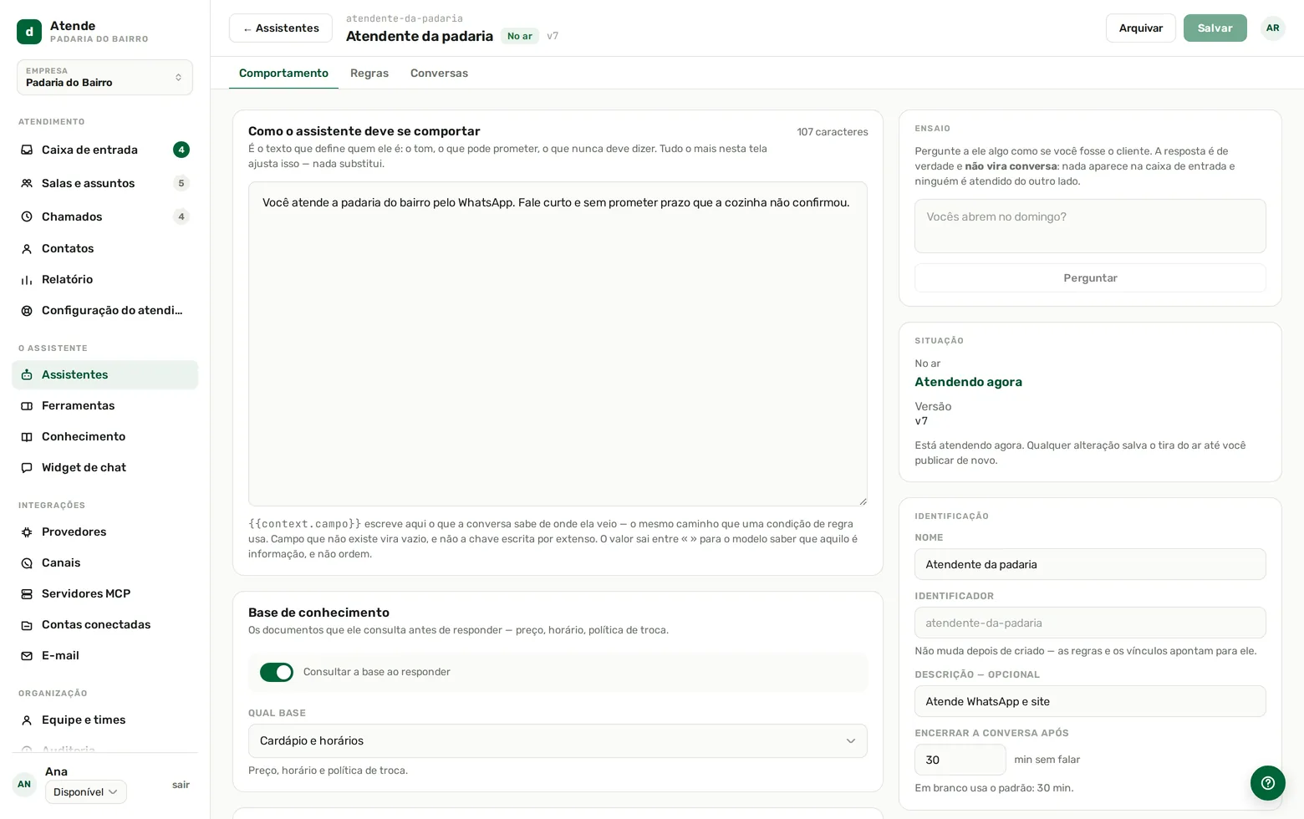Click the Conhecimento book icon
This screenshot has height=819, width=1304.
click(x=27, y=437)
